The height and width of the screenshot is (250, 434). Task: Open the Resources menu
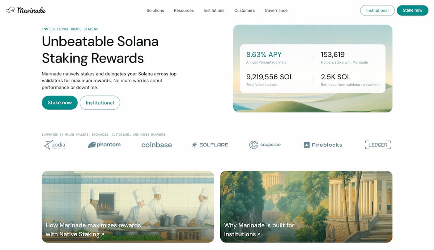pos(184,10)
